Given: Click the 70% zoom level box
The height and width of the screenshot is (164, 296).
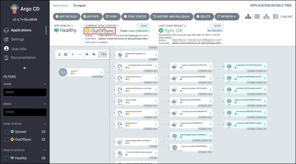Looking at the screenshot, I should [x=103, y=54].
